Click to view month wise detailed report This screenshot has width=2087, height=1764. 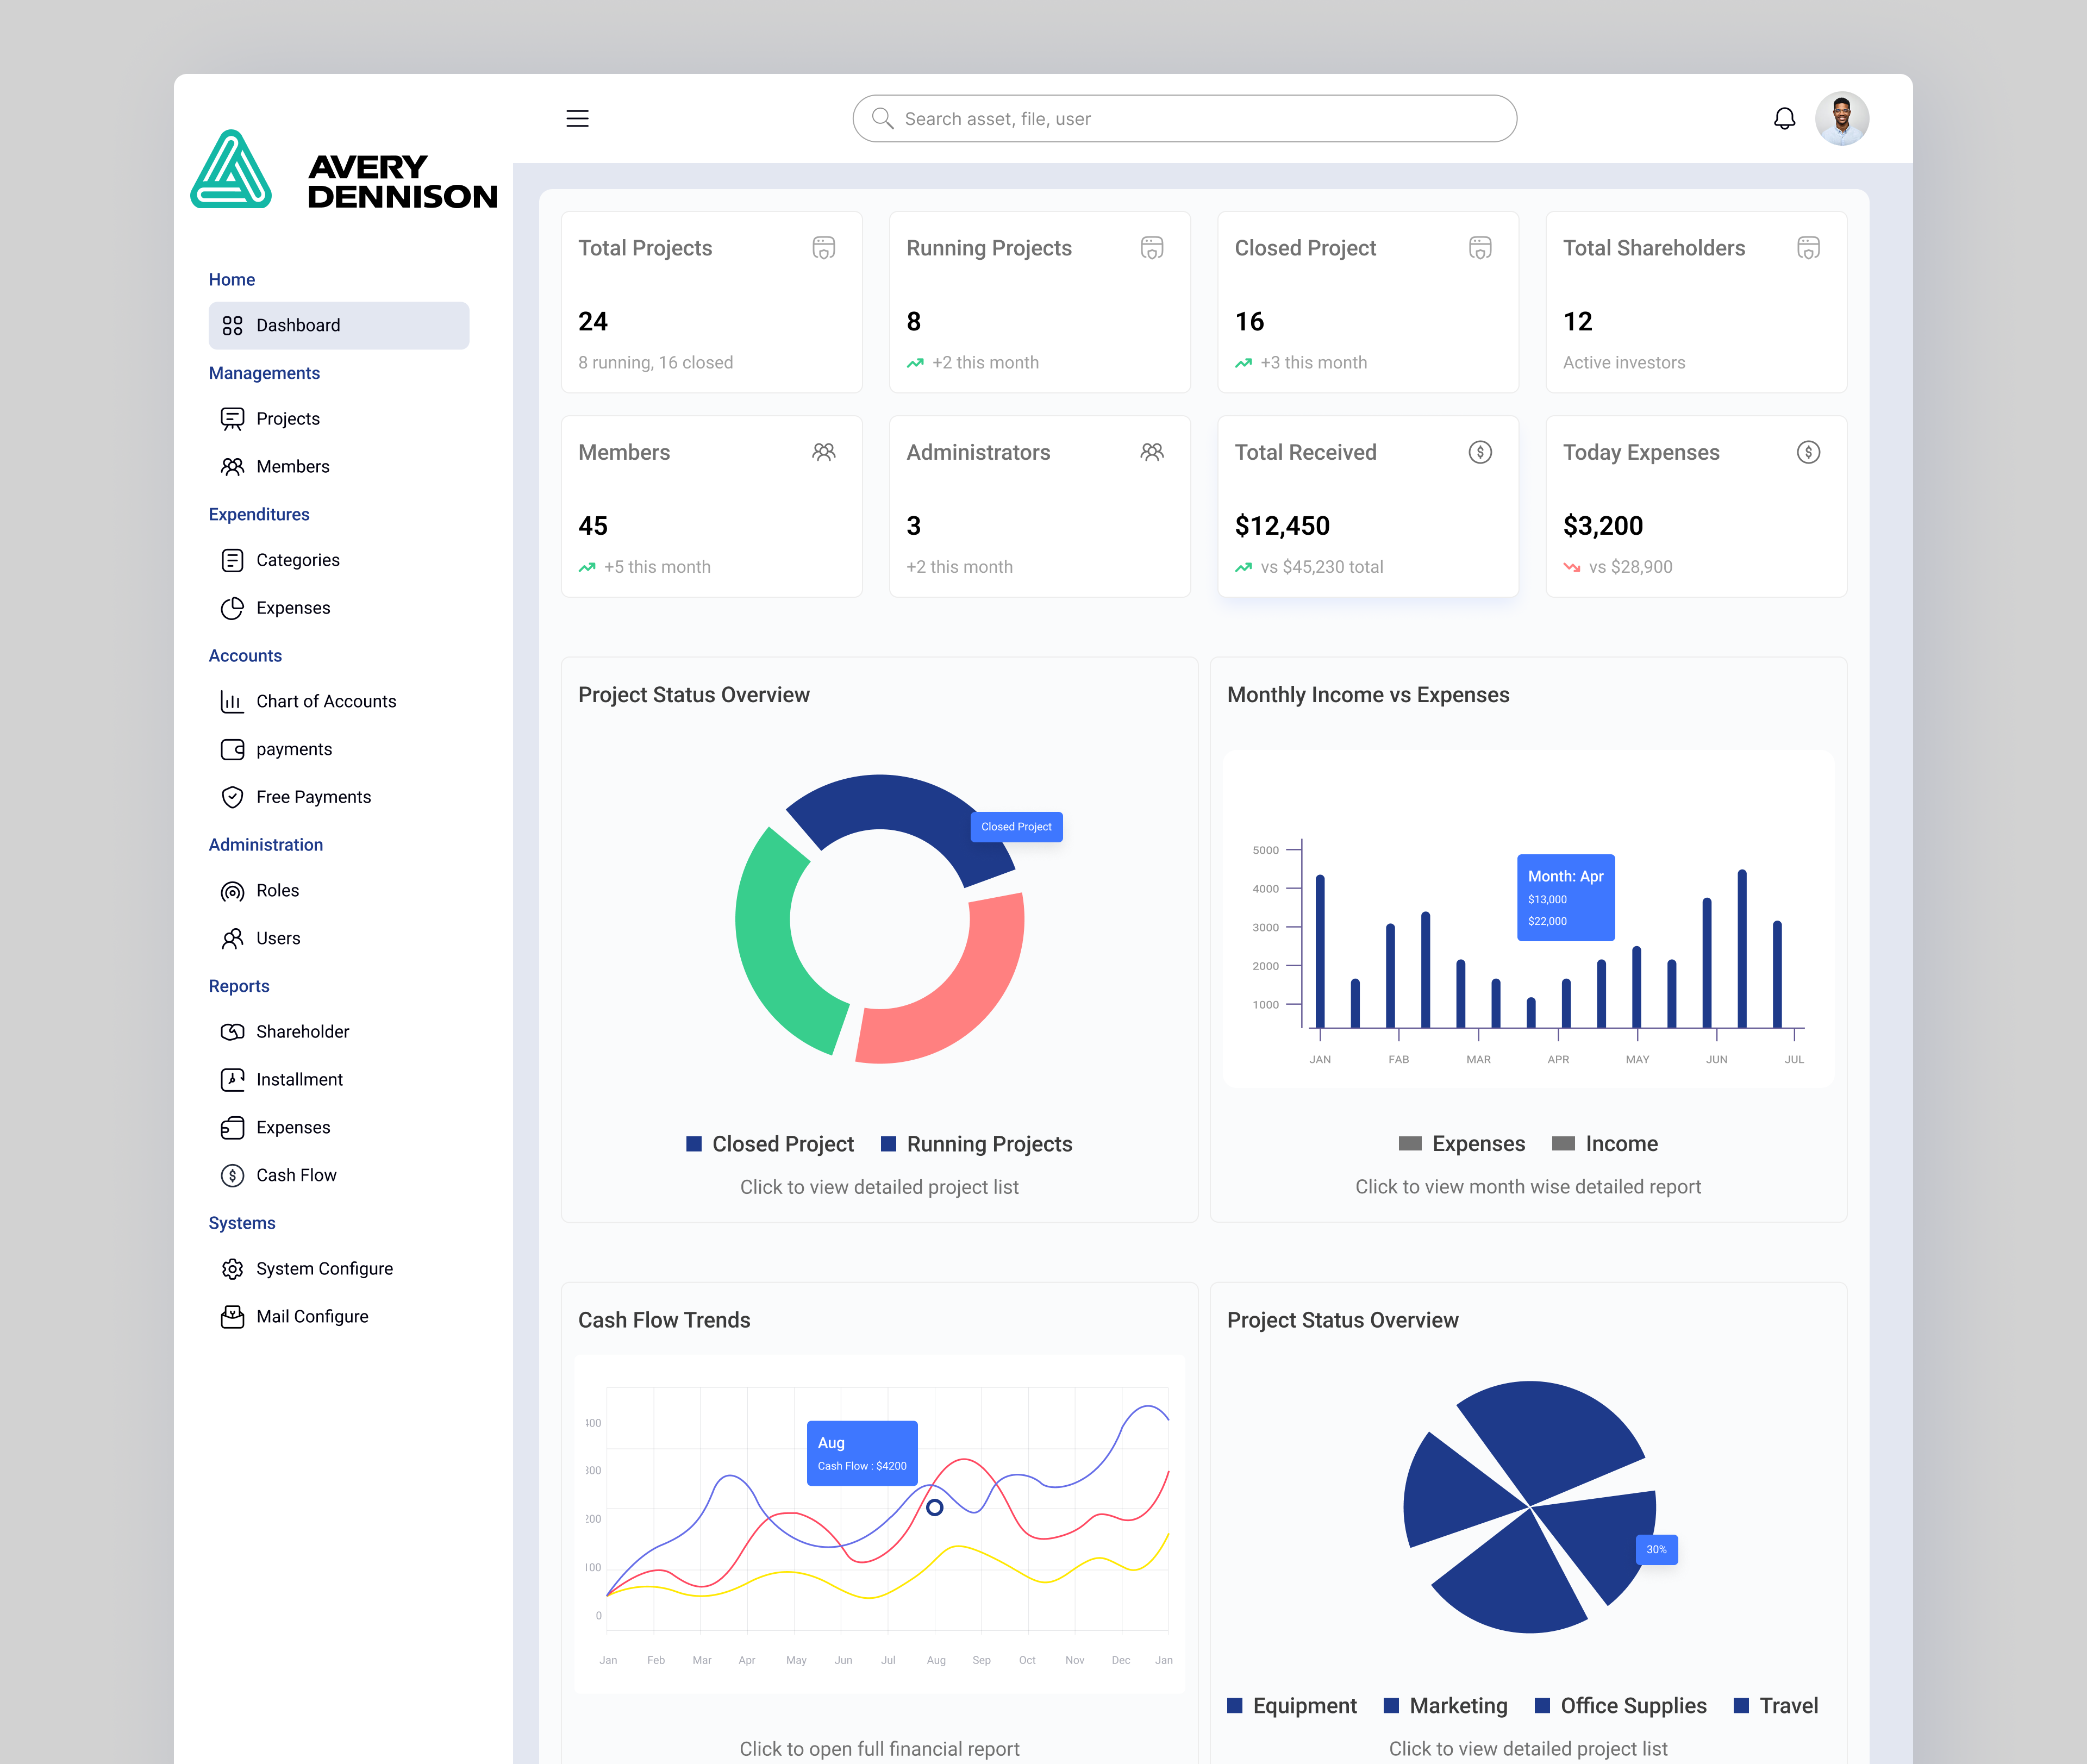1528,1187
